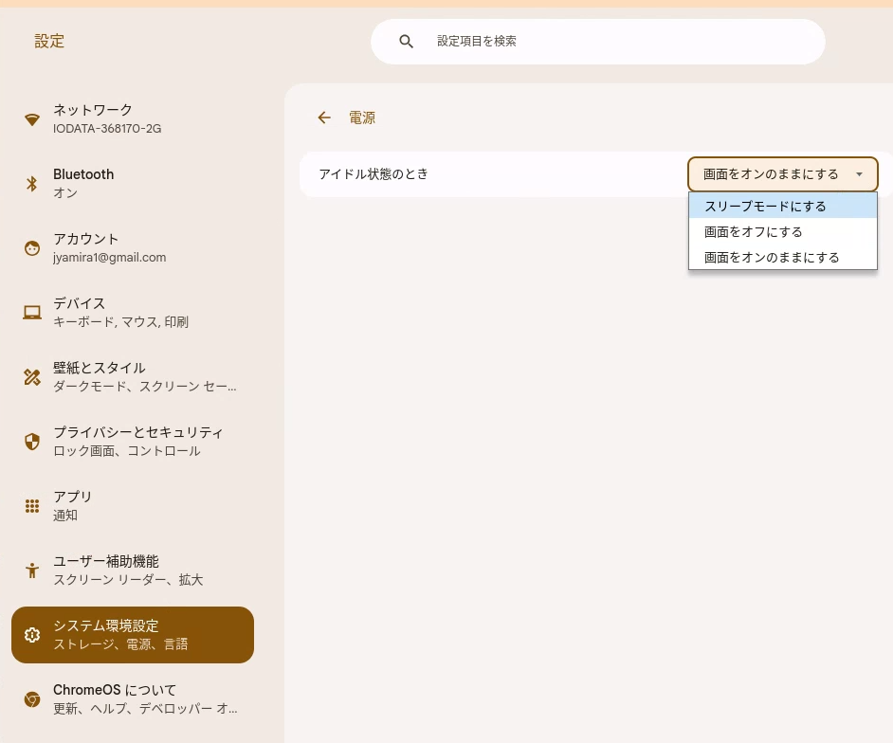The image size is (893, 743).
Task: Select 画面をオフにする option
Action: [782, 232]
